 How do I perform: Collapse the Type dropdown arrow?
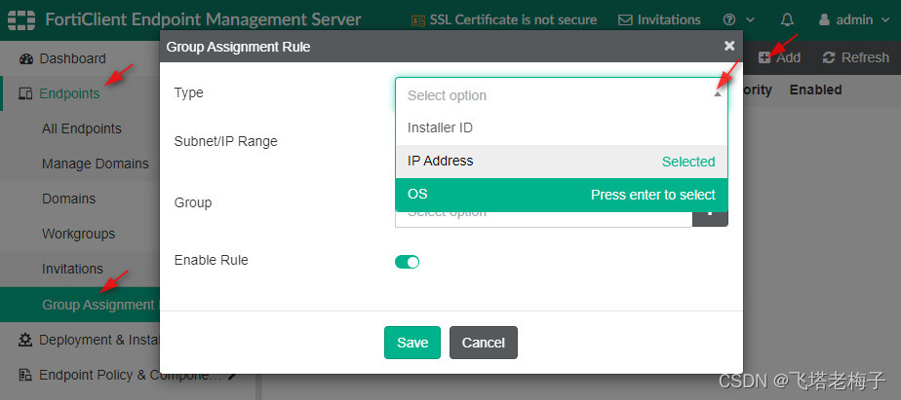(x=717, y=94)
